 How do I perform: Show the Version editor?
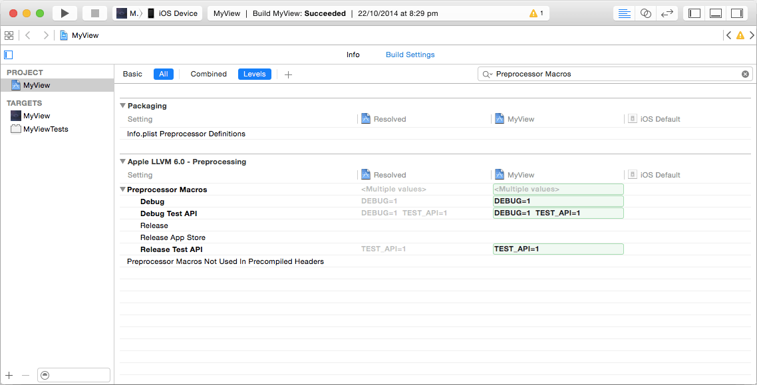(667, 13)
